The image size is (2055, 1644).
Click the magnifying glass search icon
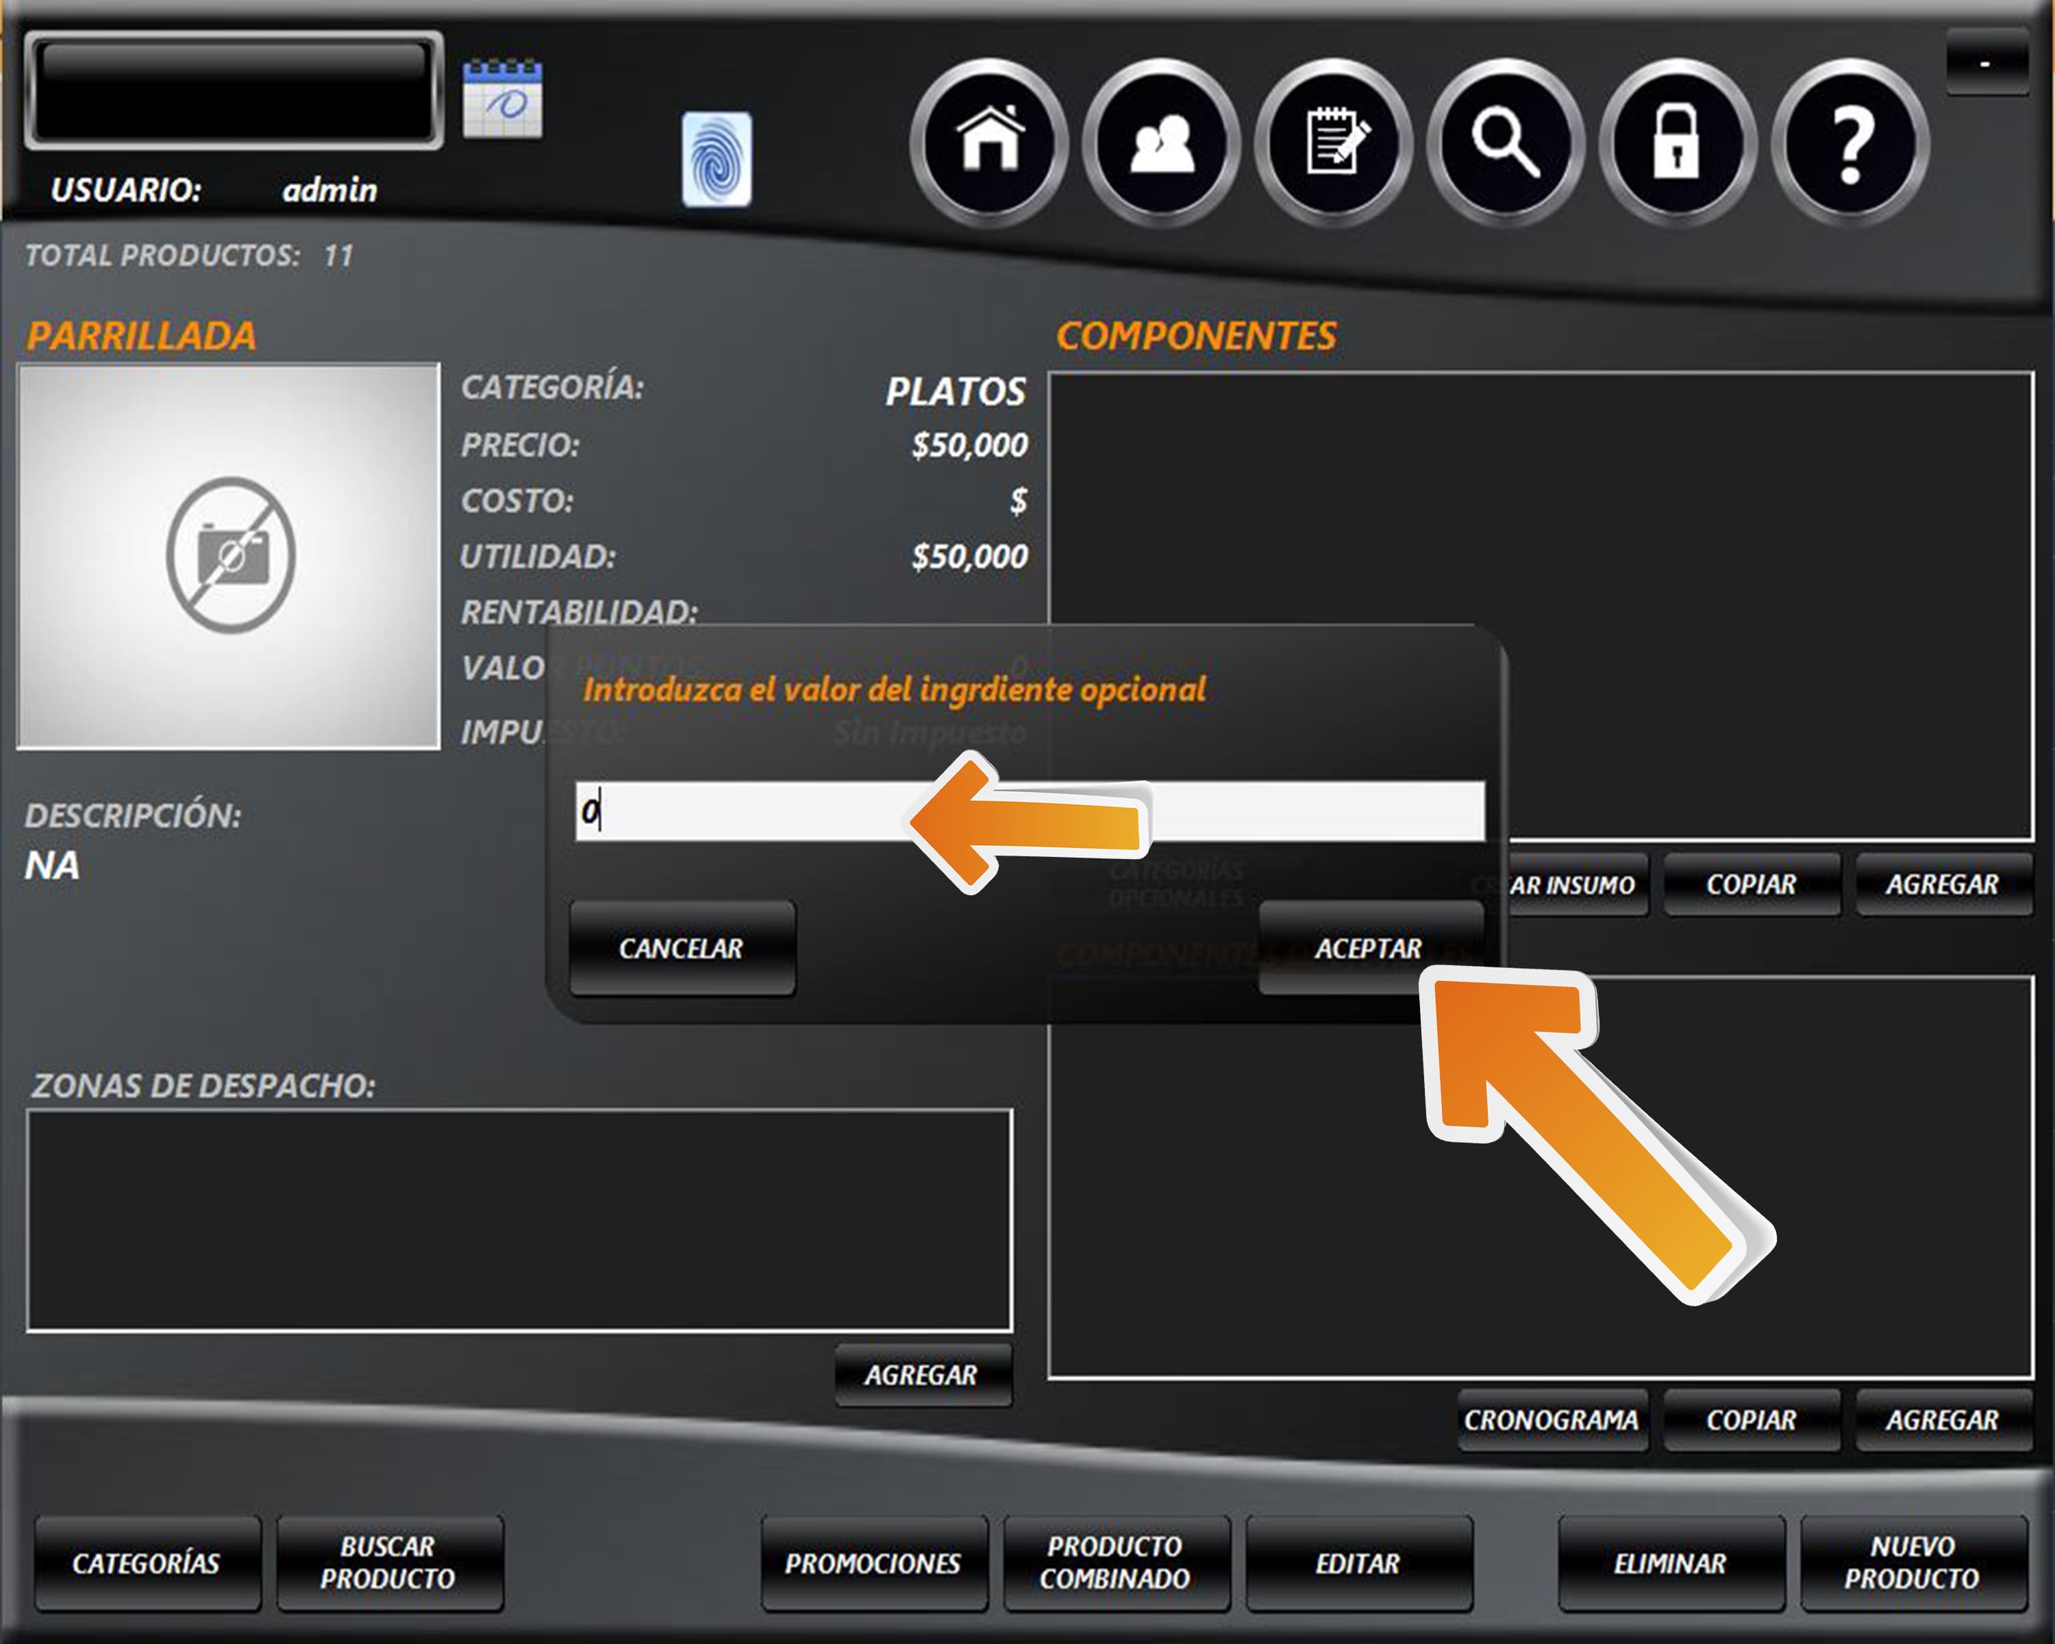[1505, 143]
